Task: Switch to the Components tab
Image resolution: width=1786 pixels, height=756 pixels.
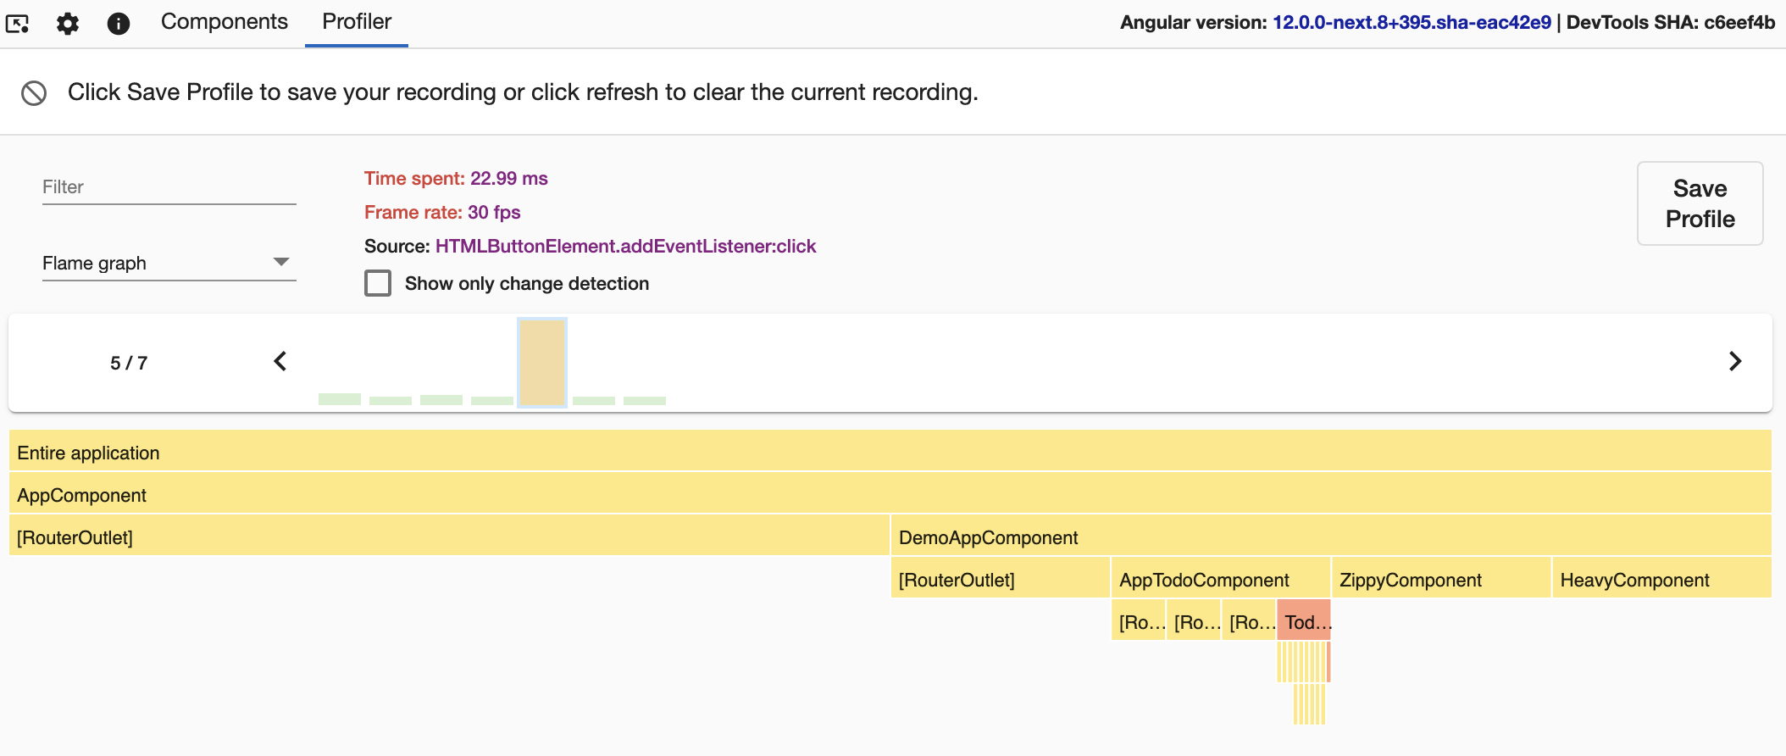Action: 225,22
